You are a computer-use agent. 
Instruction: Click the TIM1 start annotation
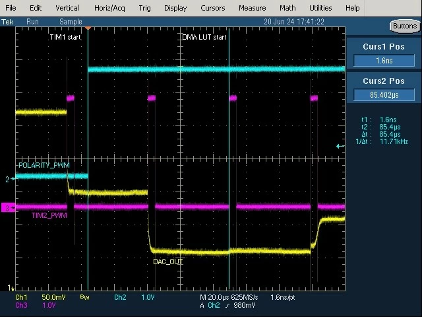point(65,37)
